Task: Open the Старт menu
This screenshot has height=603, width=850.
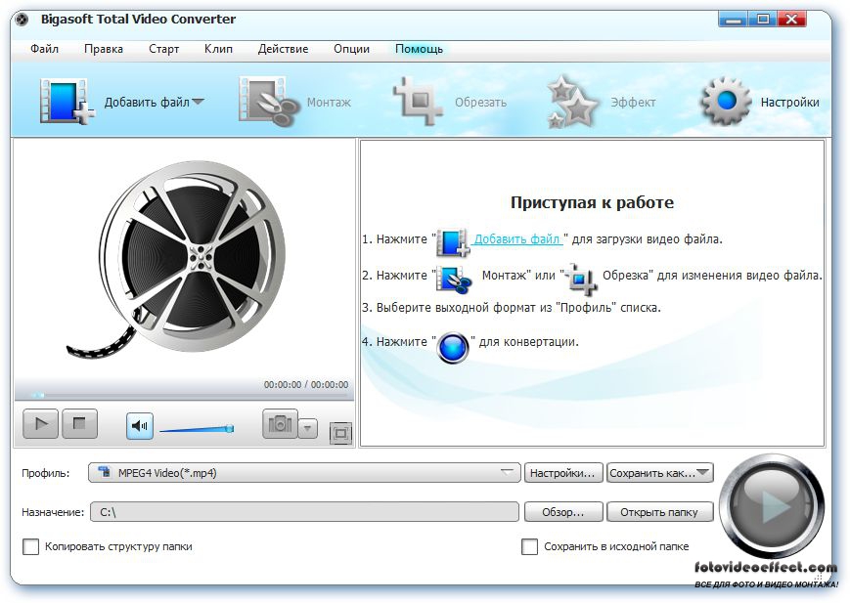Action: (x=163, y=49)
